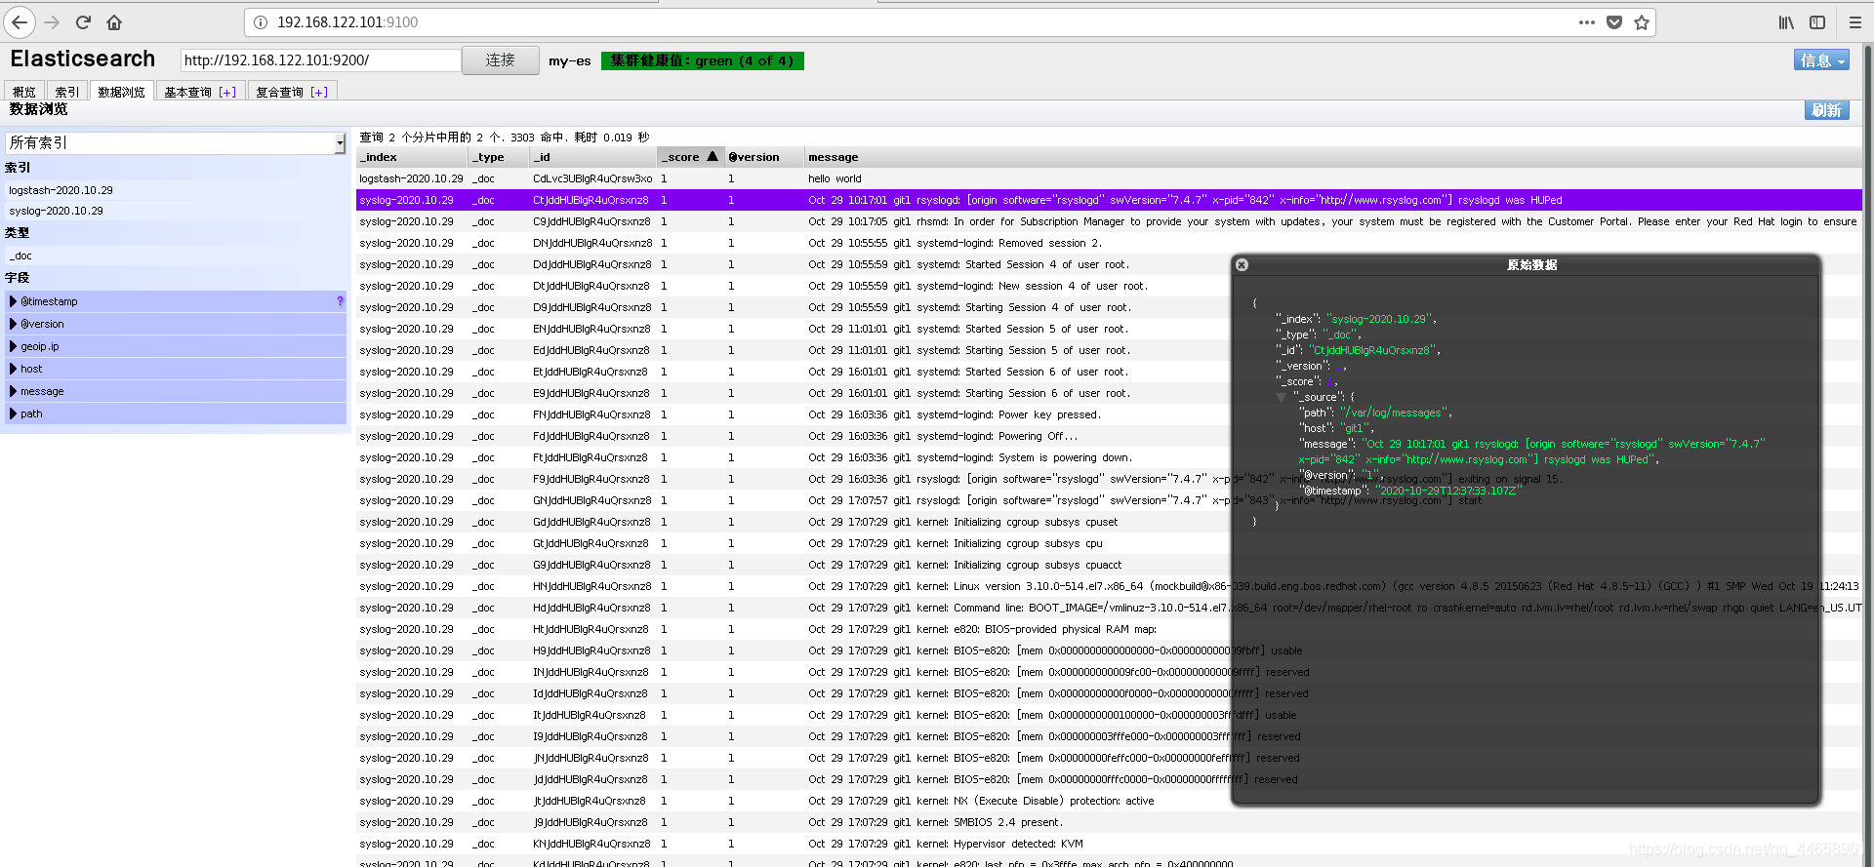Reload the current page
Viewport: 1874px width, 867px height.
click(84, 21)
